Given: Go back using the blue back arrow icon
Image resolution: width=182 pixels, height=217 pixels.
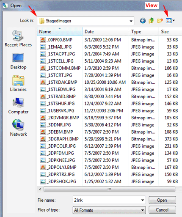Looking at the screenshot, I should [x=143, y=21].
